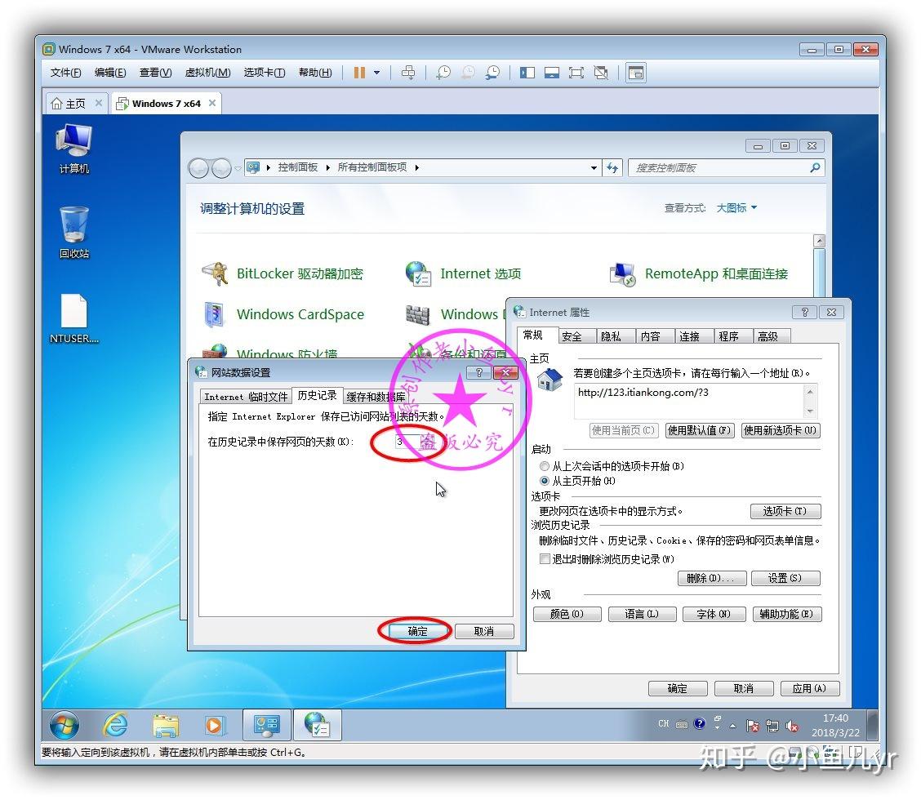Image resolution: width=921 pixels, height=800 pixels.
Task: Open the 计算机 desktop icon
Action: coord(74,149)
